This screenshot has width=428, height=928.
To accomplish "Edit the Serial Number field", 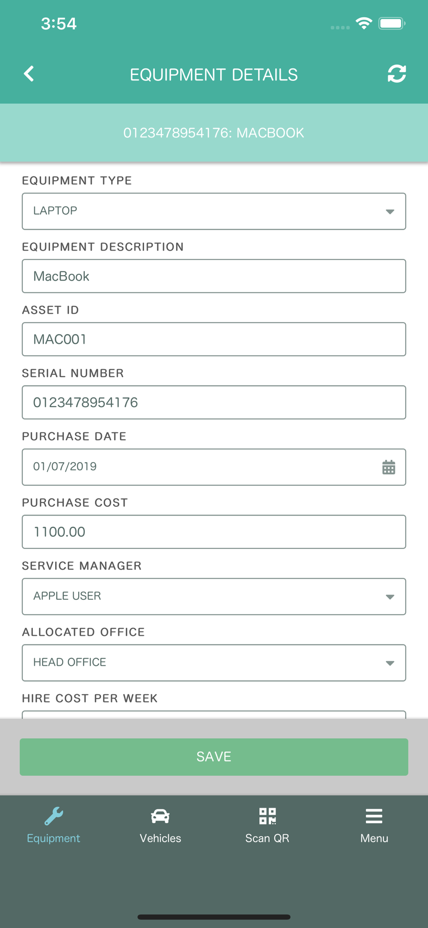I will click(x=214, y=402).
